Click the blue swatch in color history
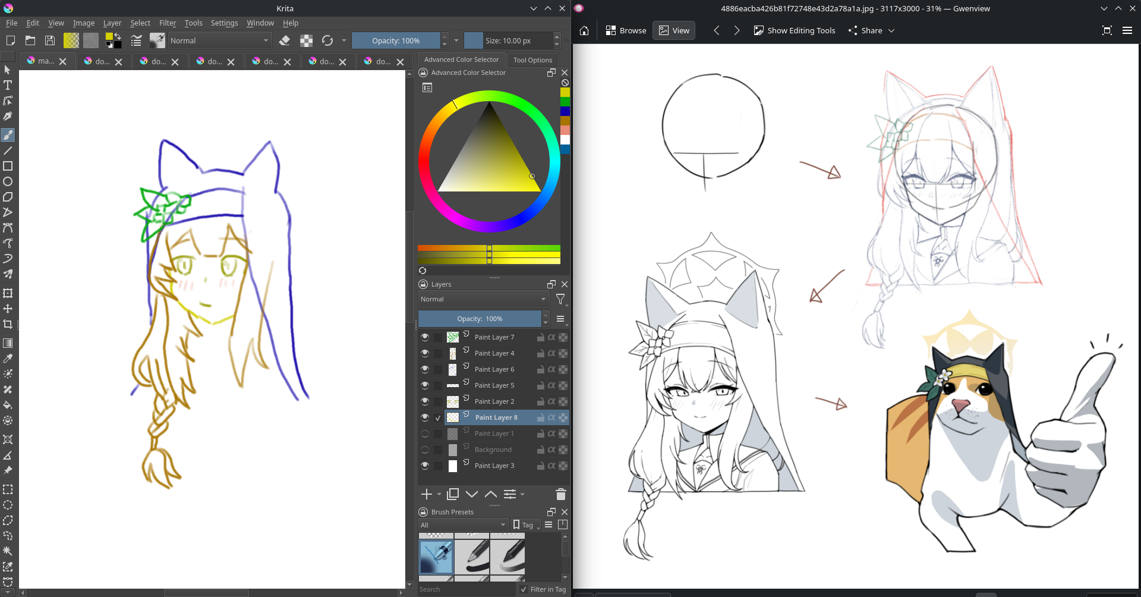Viewport: 1141px width, 597px height. (x=565, y=111)
